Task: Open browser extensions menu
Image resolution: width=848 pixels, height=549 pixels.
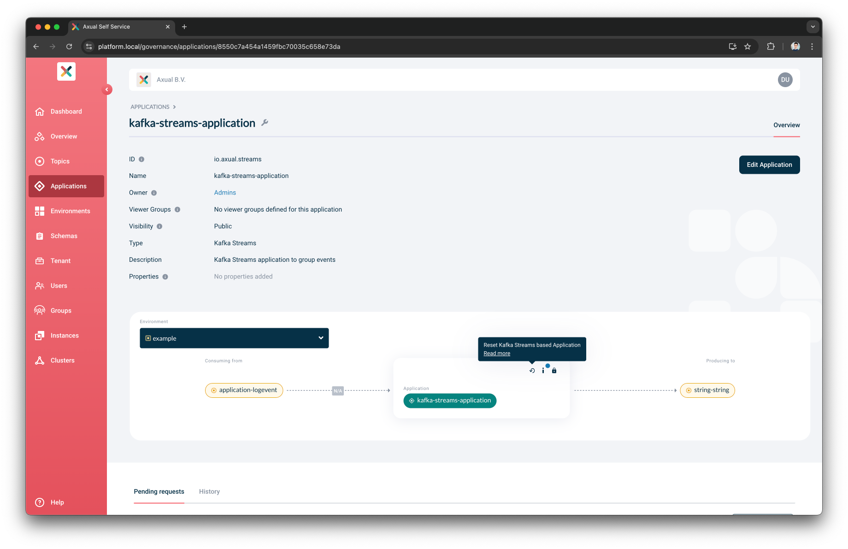Action: [x=771, y=47]
